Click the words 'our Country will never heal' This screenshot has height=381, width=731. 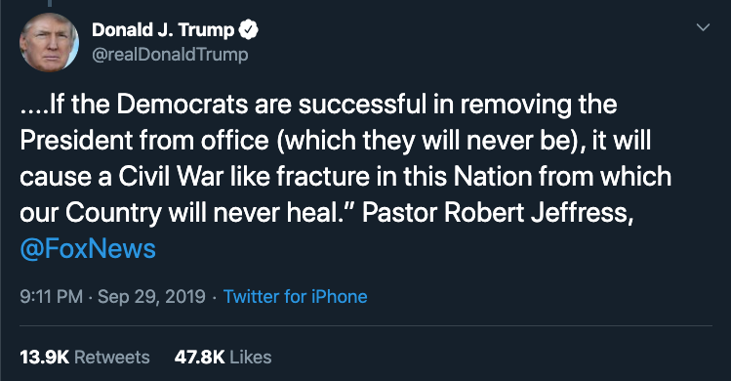[180, 213]
